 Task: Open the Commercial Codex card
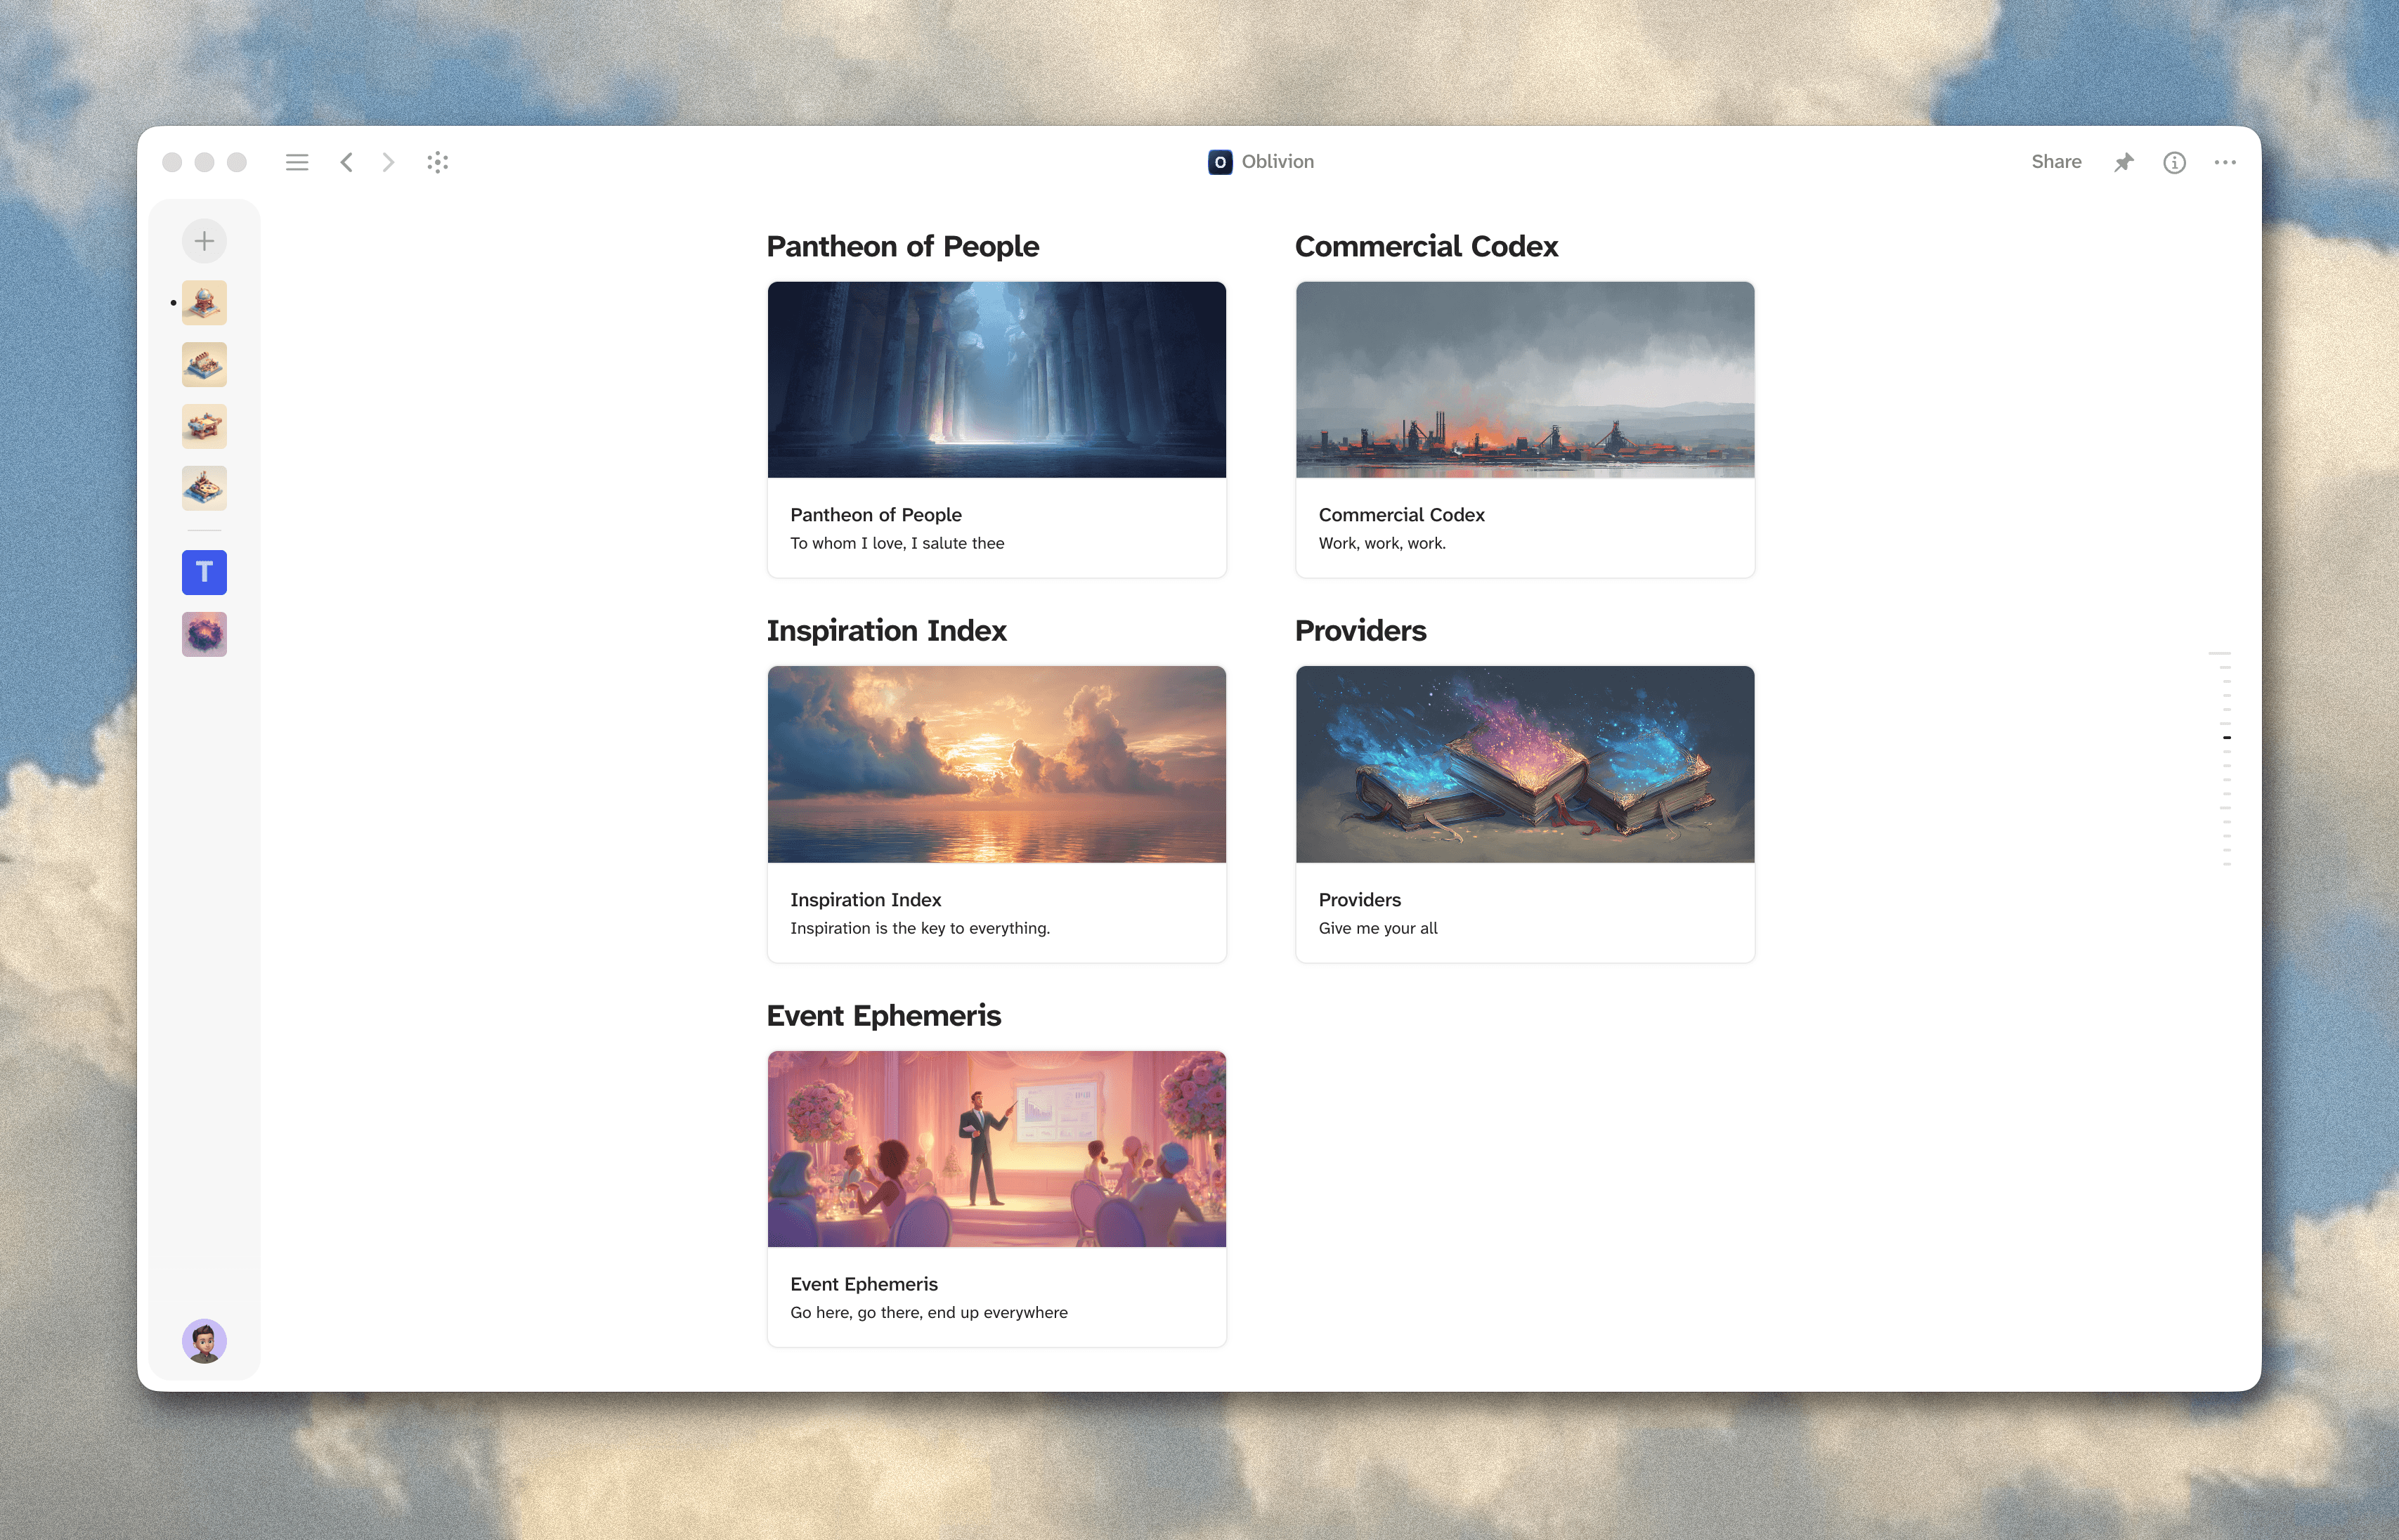[1524, 429]
